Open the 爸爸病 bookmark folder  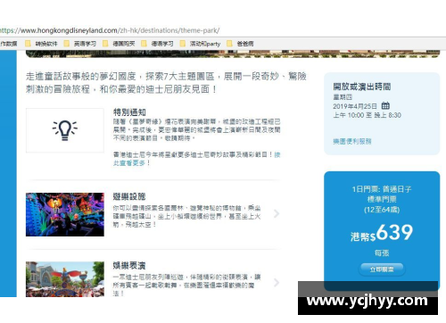click(x=240, y=44)
